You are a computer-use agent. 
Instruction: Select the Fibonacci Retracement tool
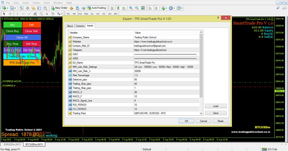click(41, 14)
